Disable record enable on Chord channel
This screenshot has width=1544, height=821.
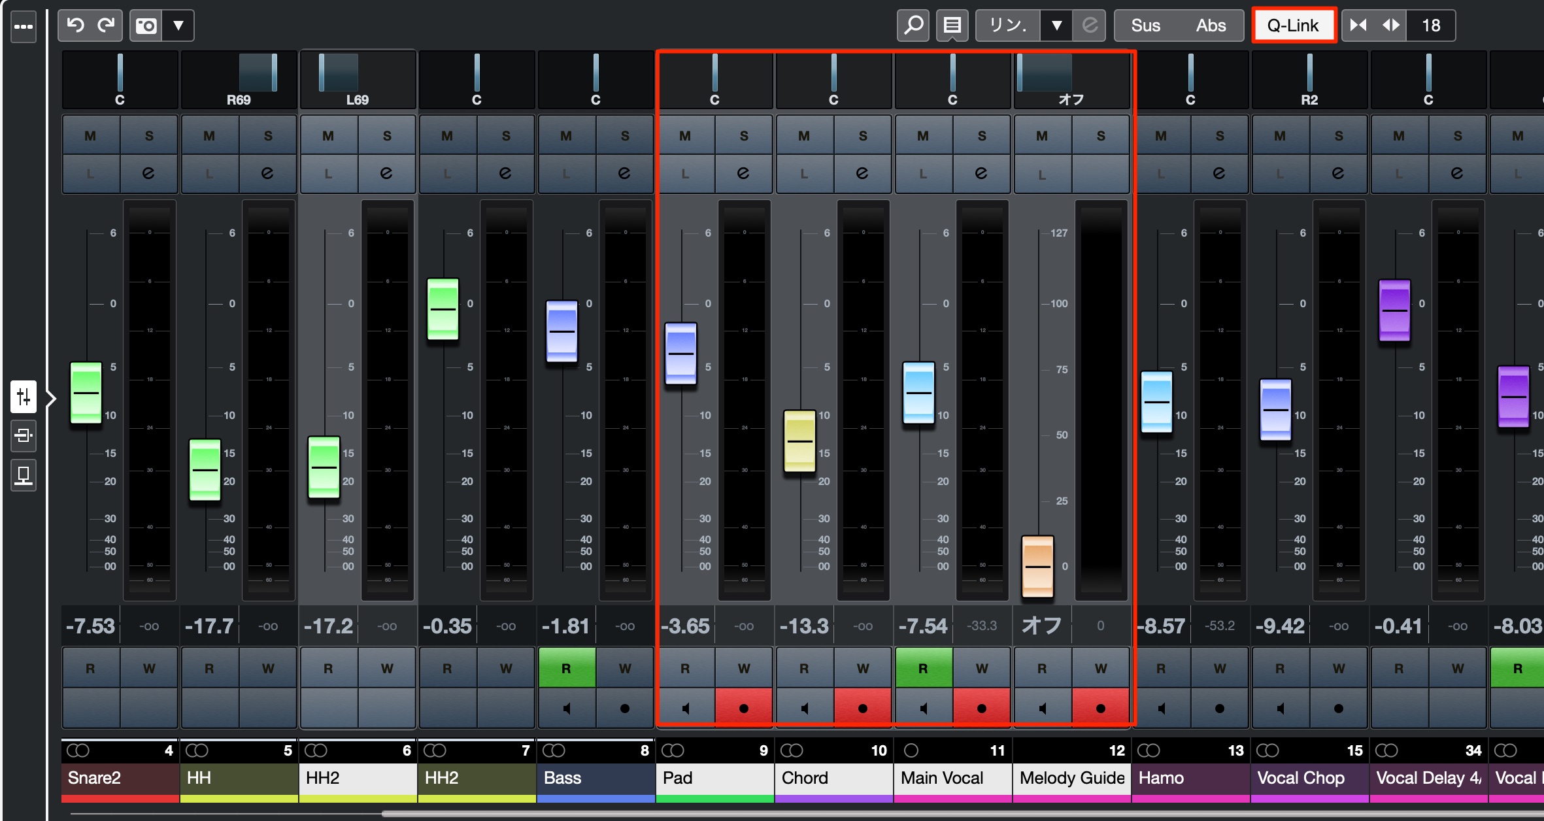point(863,708)
